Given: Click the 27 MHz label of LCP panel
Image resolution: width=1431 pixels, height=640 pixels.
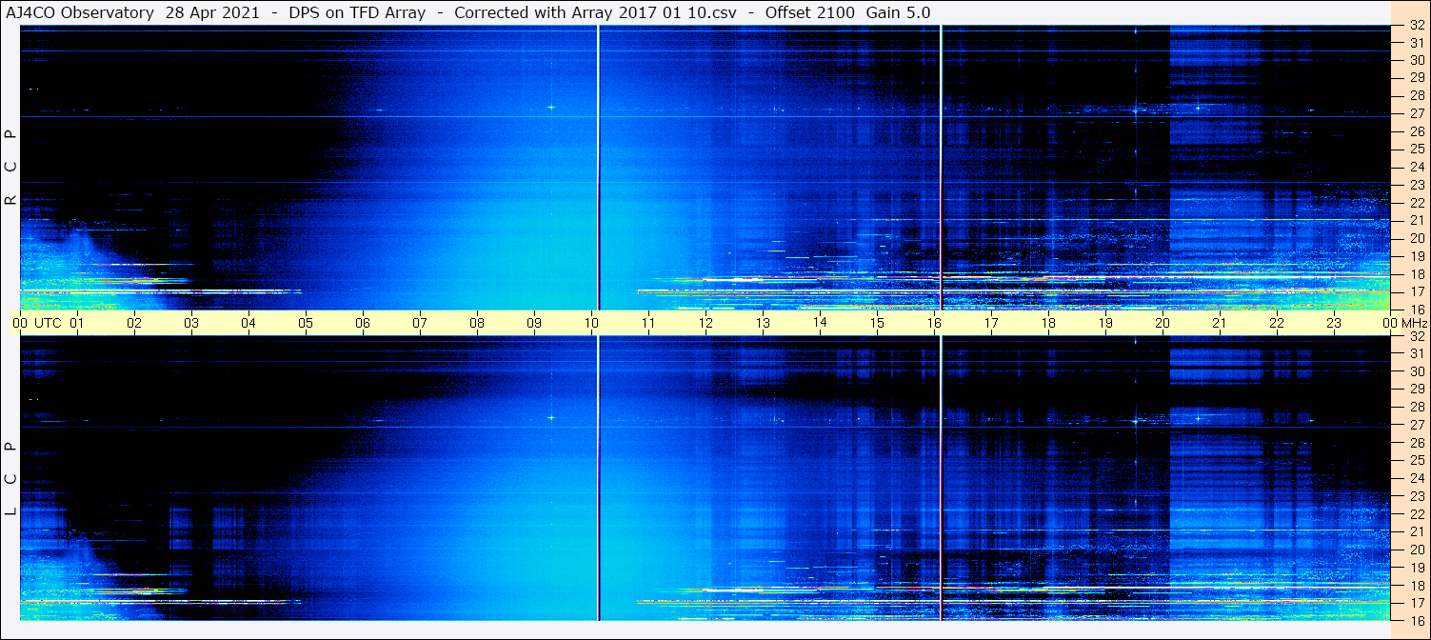Looking at the screenshot, I should 1416,425.
